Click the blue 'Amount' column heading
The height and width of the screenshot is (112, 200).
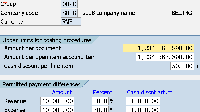[x=62, y=92]
